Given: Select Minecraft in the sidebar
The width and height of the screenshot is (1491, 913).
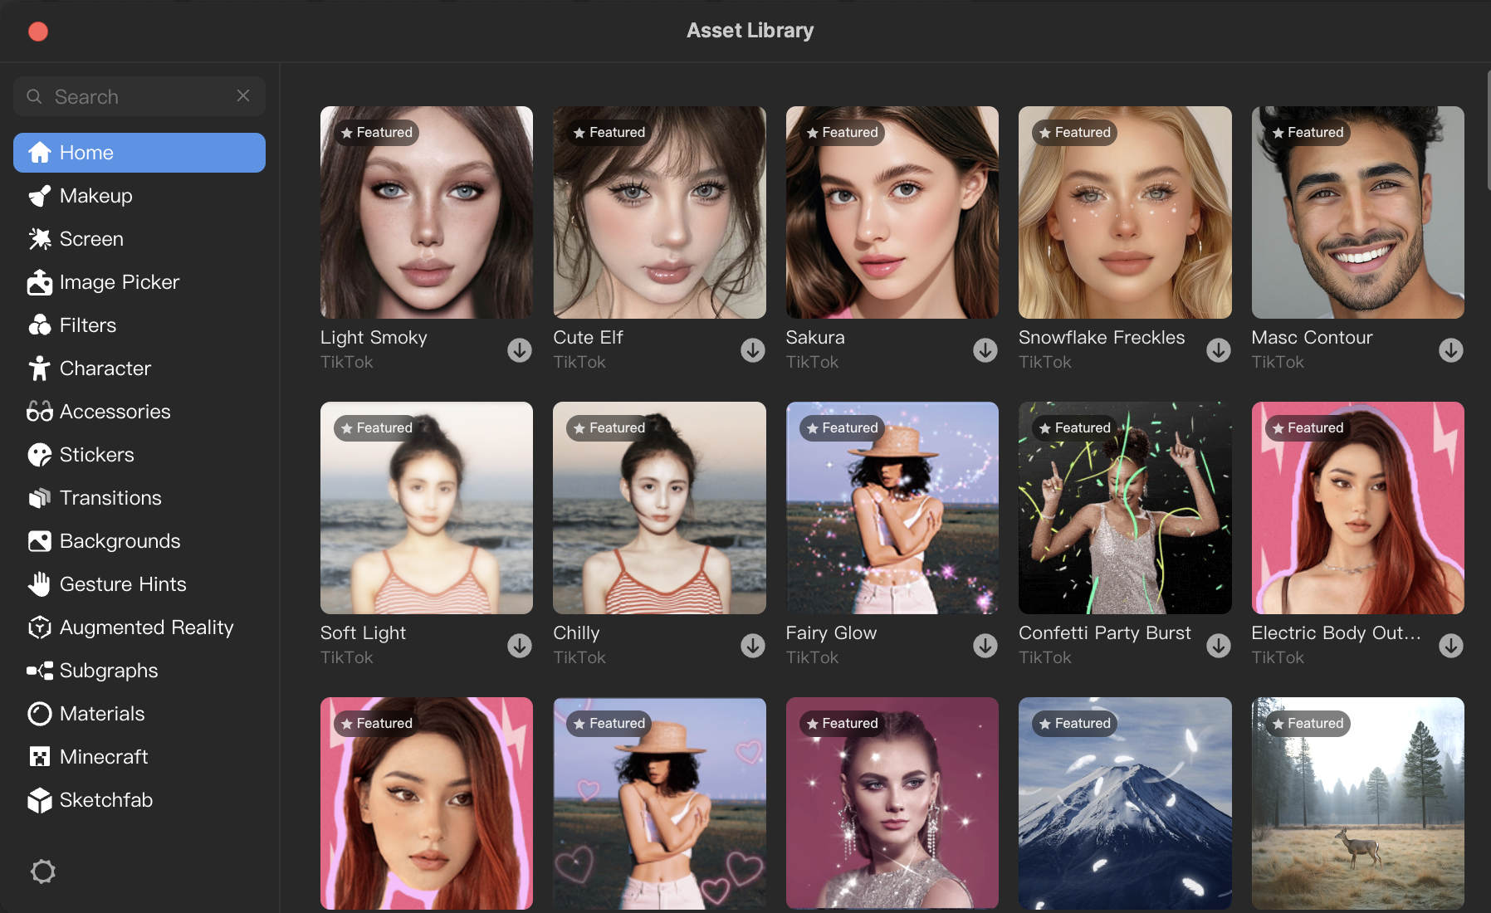Looking at the screenshot, I should click(139, 757).
